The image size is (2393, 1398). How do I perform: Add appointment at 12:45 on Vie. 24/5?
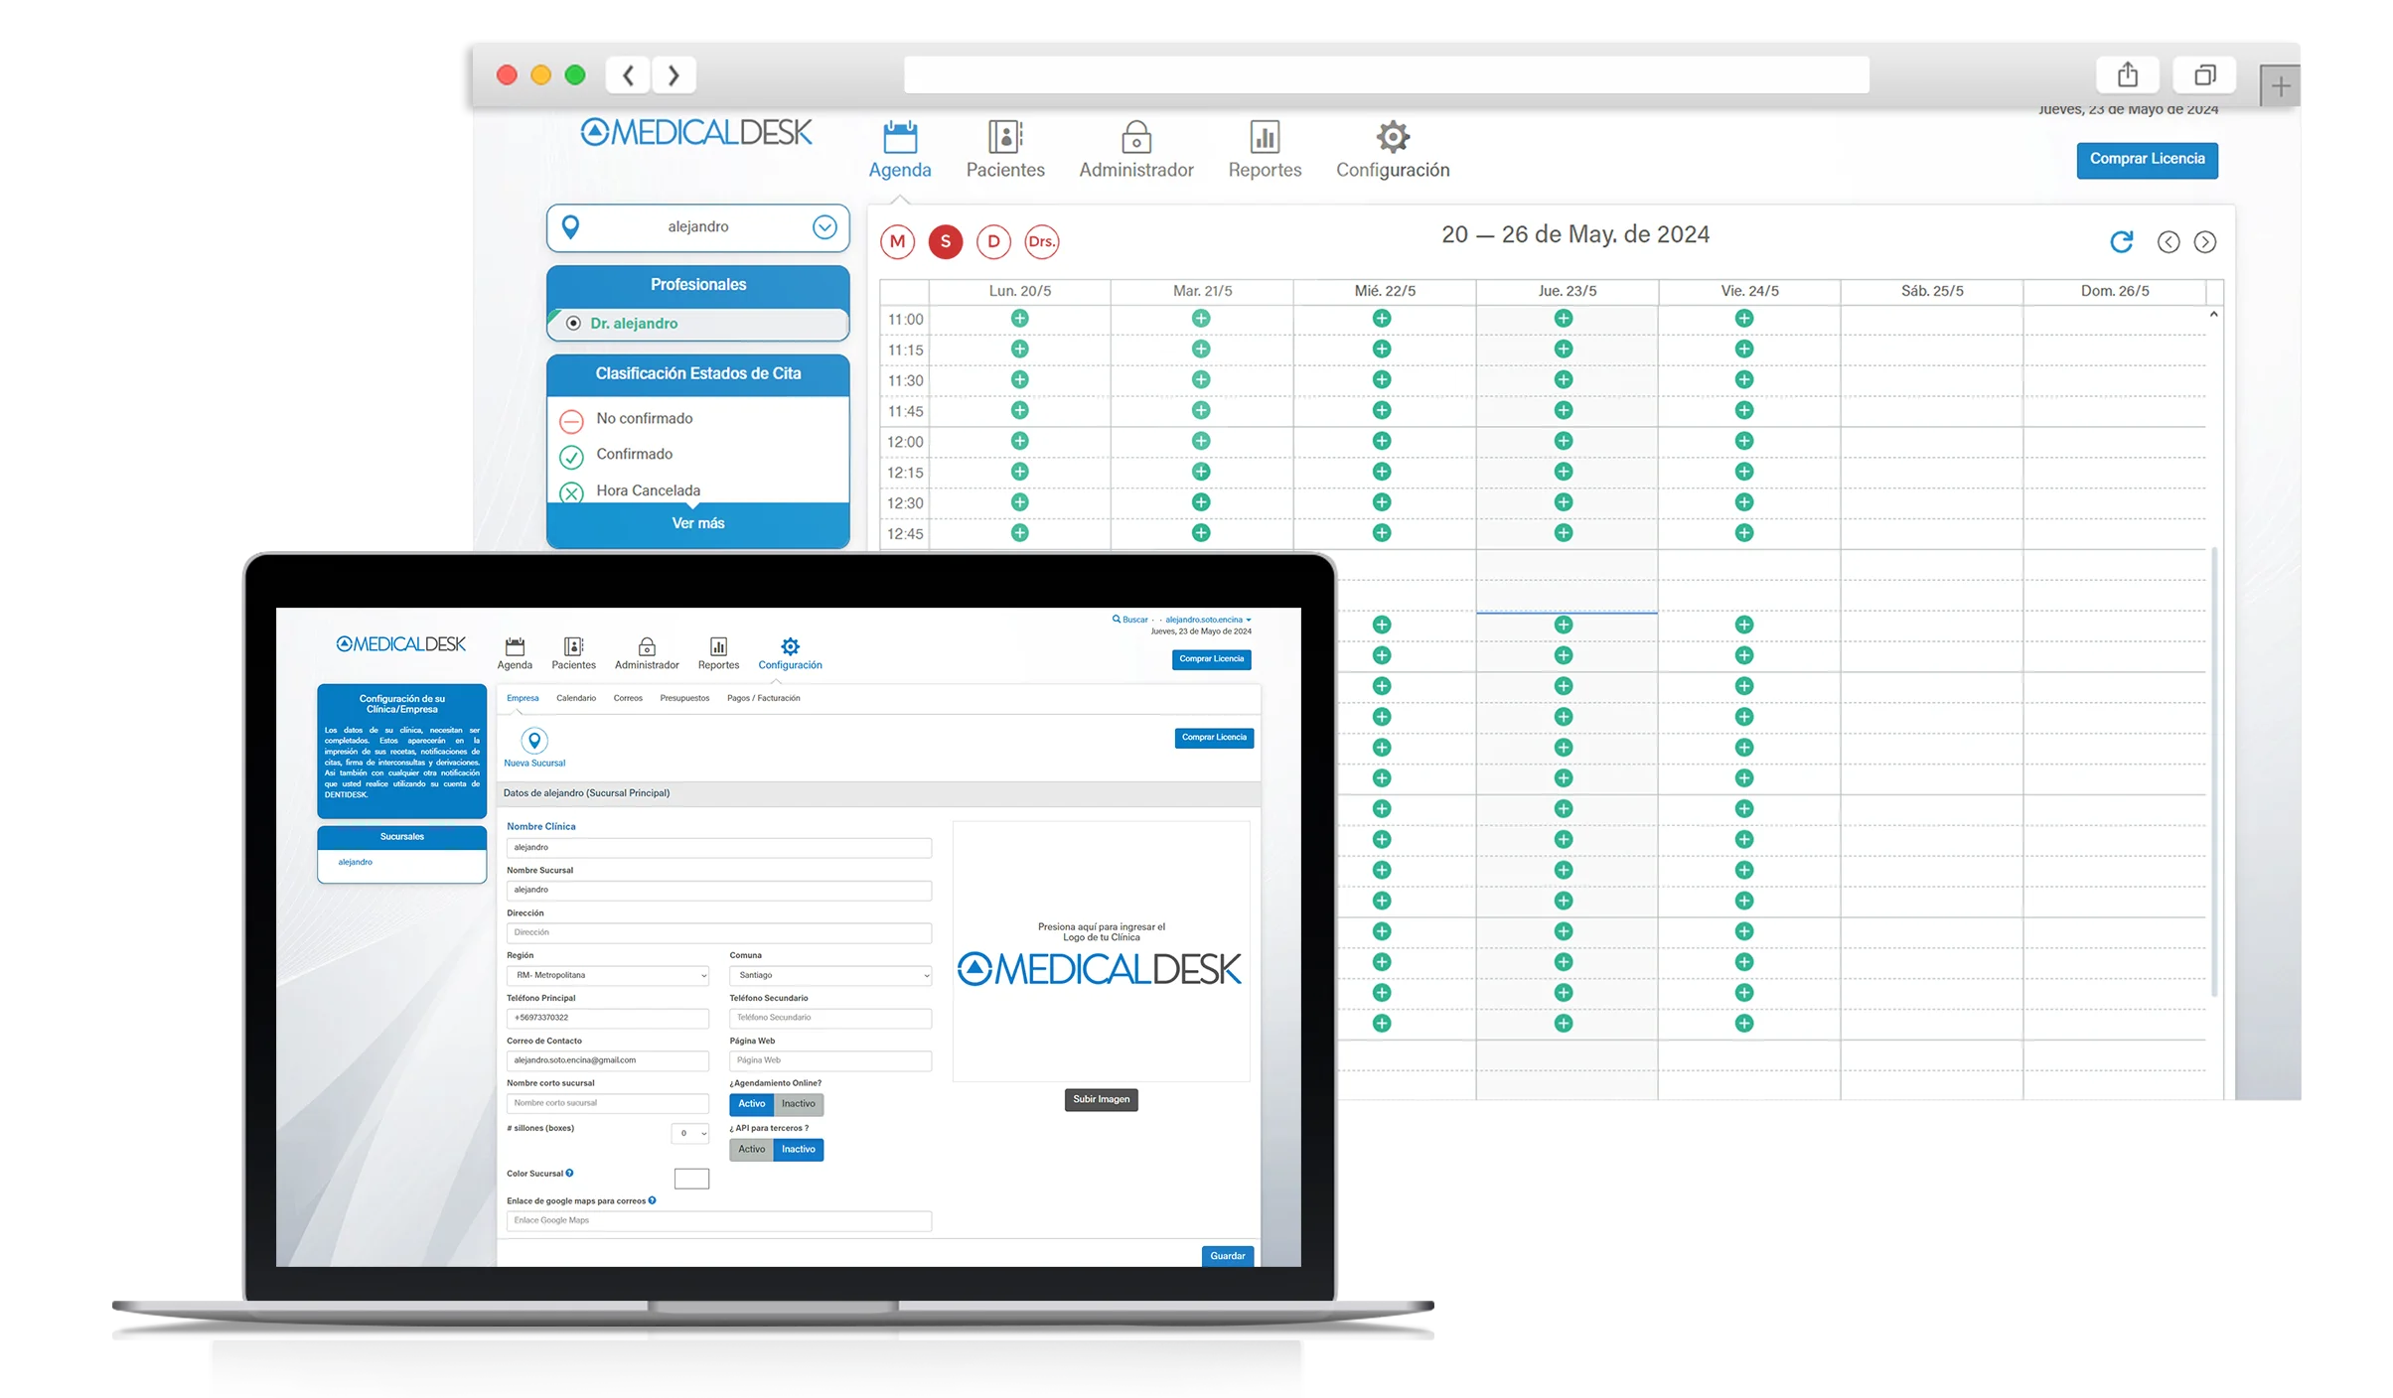[1743, 533]
